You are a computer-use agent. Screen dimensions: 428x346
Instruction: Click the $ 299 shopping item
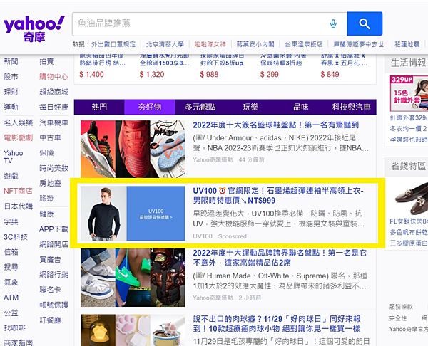point(270,74)
